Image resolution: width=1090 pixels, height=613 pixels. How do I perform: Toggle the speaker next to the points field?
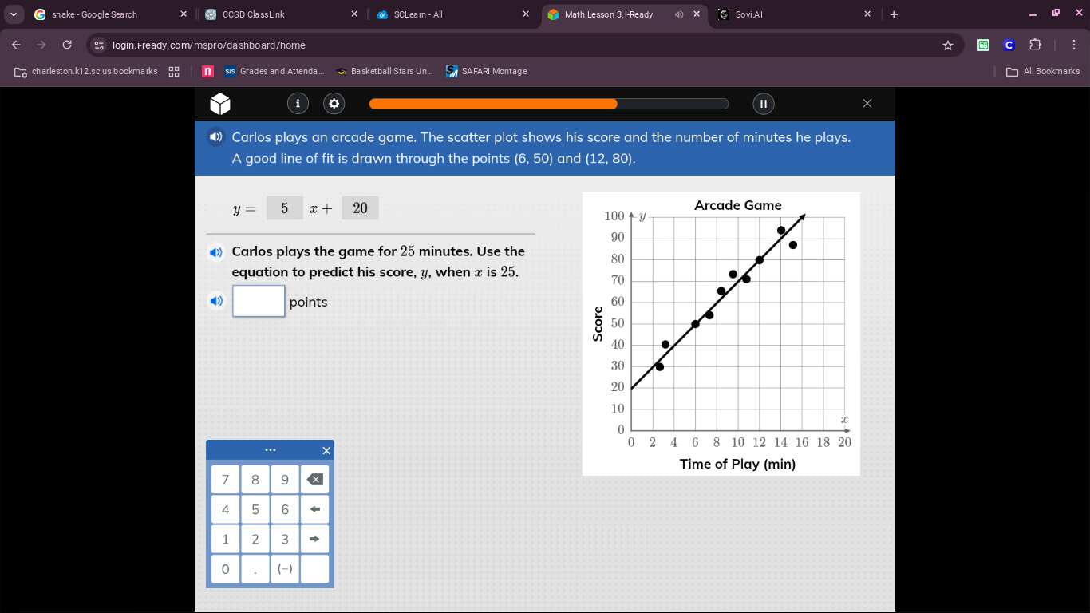click(x=215, y=301)
